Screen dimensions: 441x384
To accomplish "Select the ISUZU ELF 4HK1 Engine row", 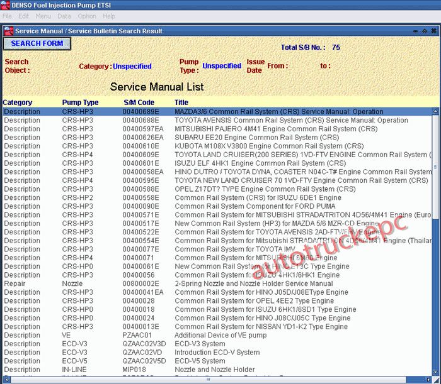I will pyautogui.click(x=217, y=163).
